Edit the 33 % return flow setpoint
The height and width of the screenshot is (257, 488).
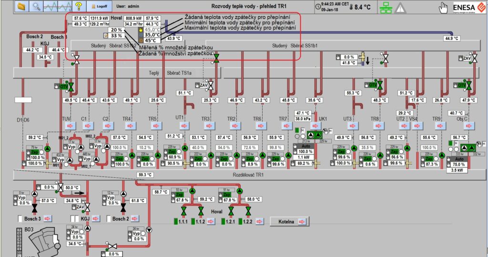click(116, 36)
